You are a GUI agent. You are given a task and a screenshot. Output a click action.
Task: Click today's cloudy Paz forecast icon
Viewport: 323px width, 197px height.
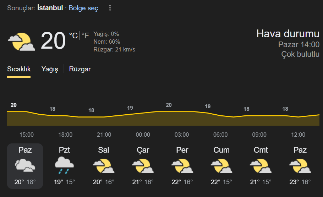25,165
